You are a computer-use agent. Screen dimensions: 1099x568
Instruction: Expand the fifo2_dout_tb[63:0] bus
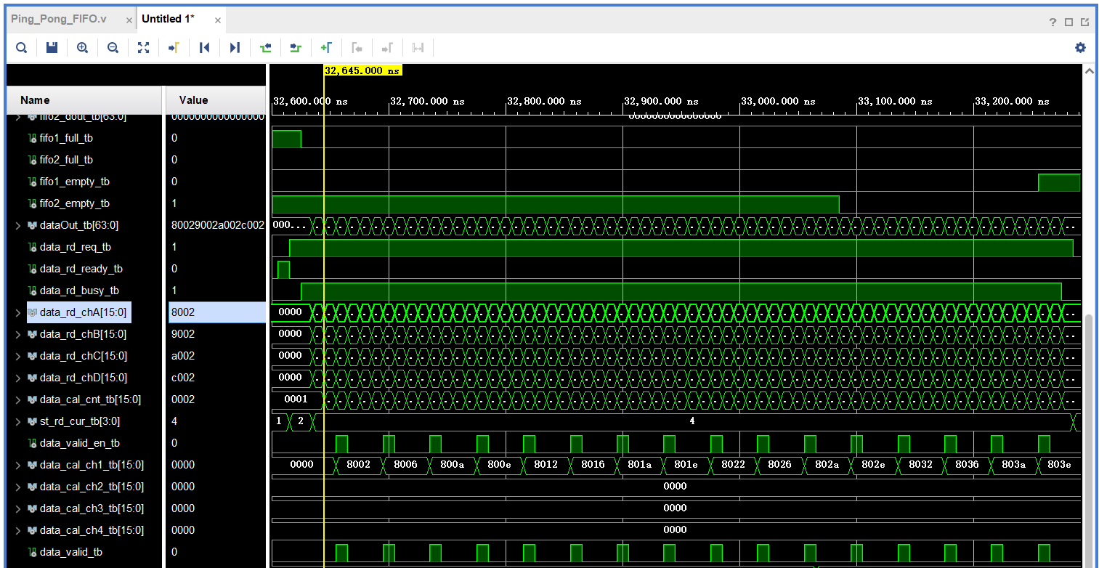(18, 116)
